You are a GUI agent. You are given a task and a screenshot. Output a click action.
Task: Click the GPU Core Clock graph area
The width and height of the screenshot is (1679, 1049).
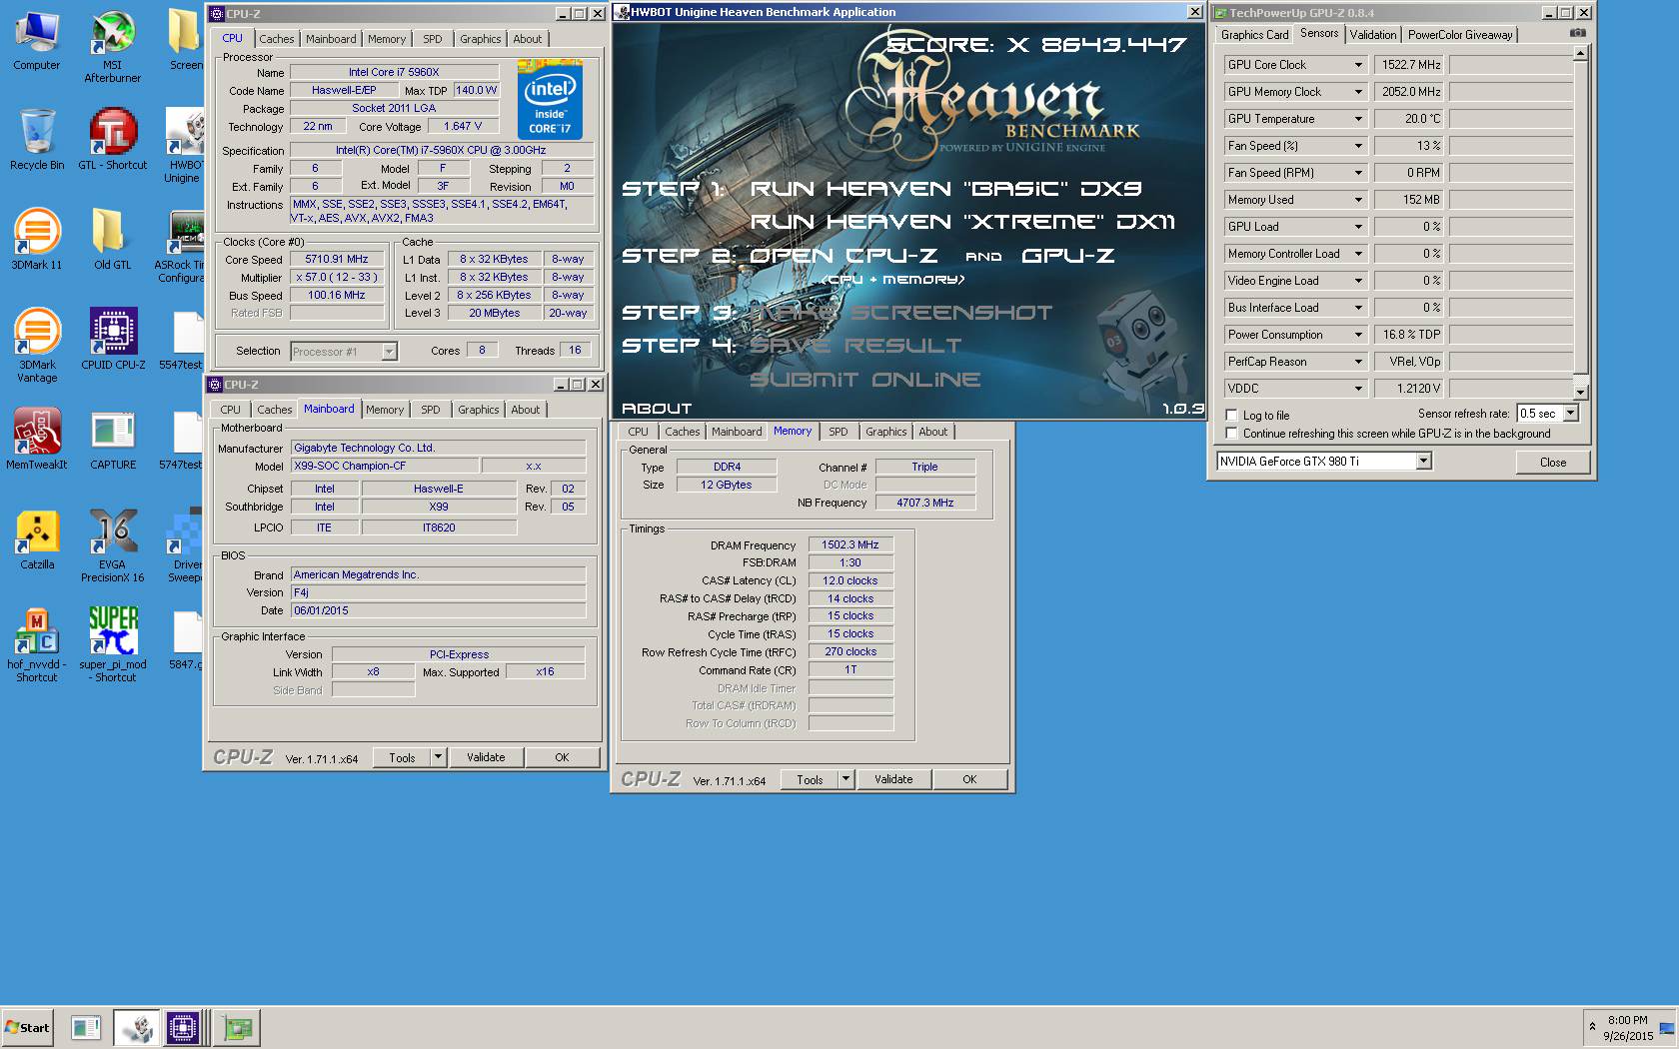(1511, 65)
